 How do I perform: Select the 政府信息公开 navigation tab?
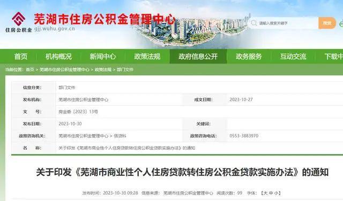(198, 57)
